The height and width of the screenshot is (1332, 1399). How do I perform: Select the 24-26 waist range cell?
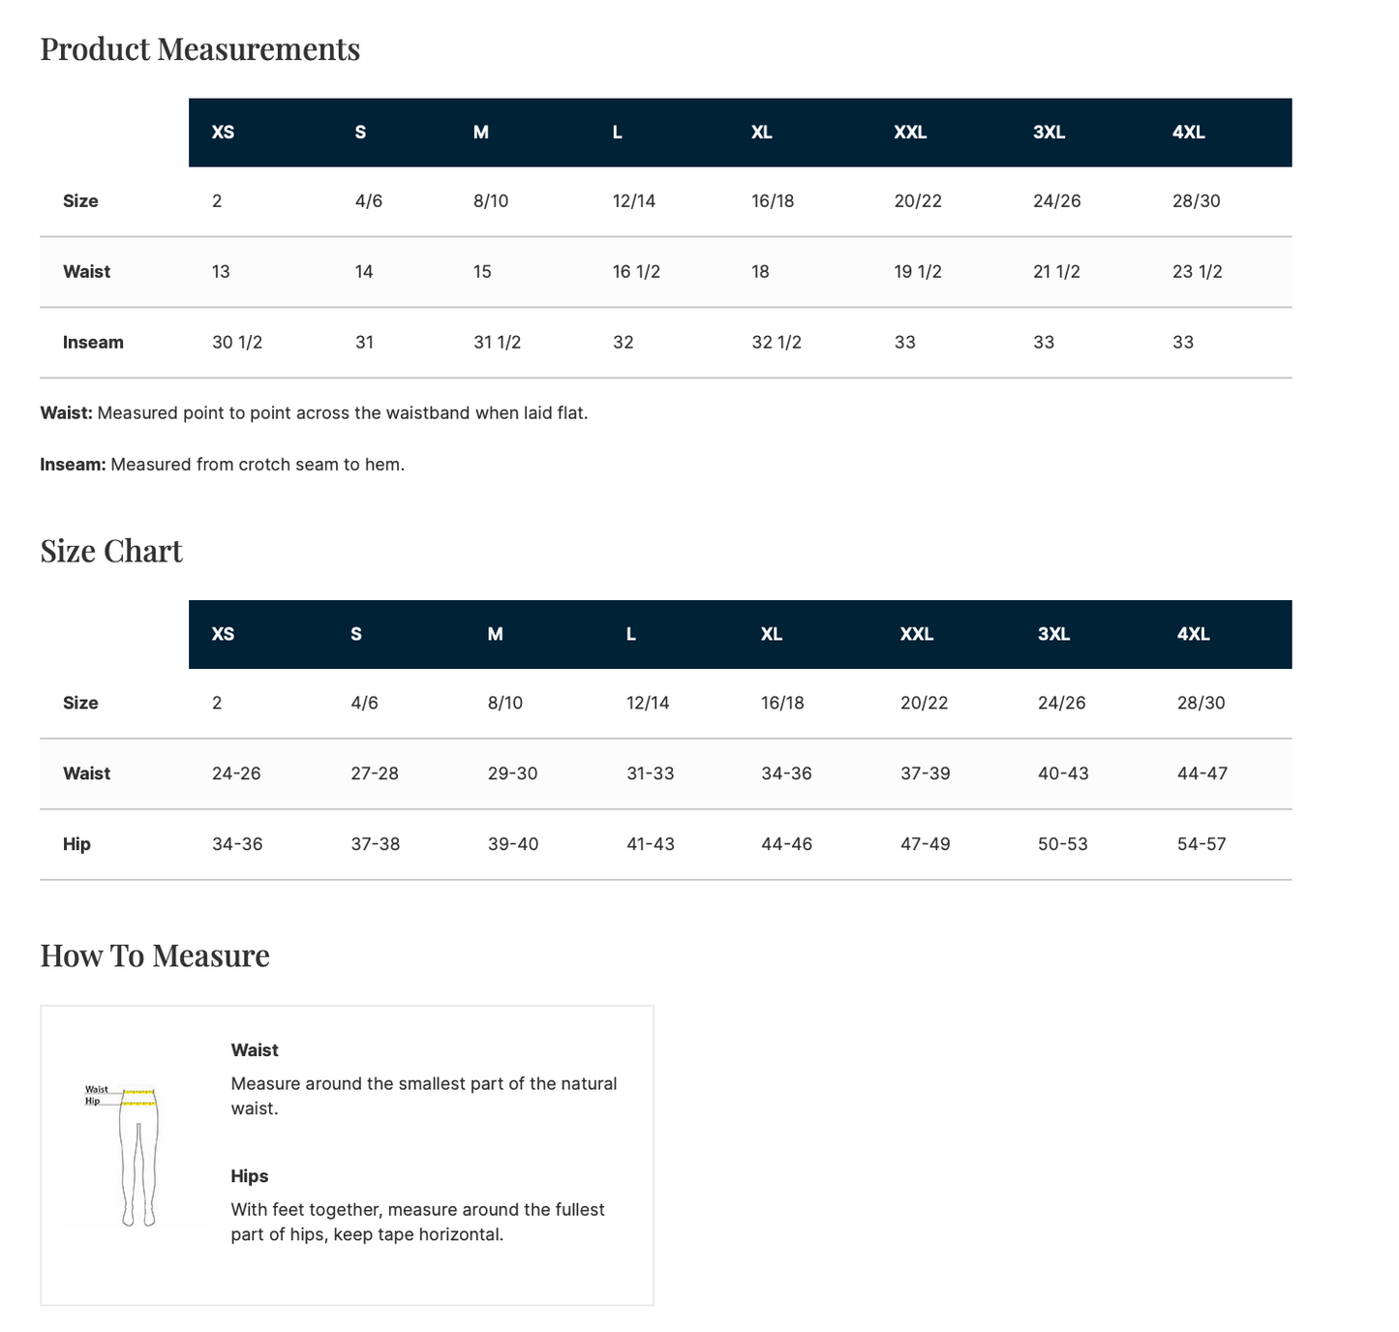(236, 773)
